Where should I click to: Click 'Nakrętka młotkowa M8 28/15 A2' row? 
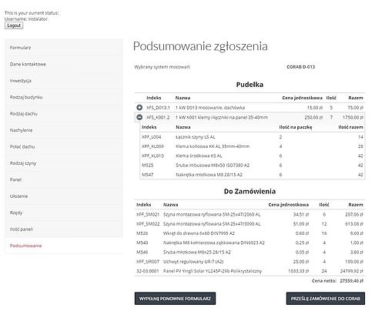coord(209,175)
